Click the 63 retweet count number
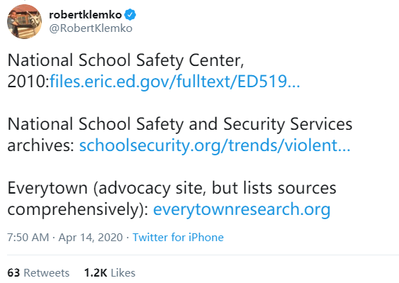The image size is (399, 283). tap(13, 273)
